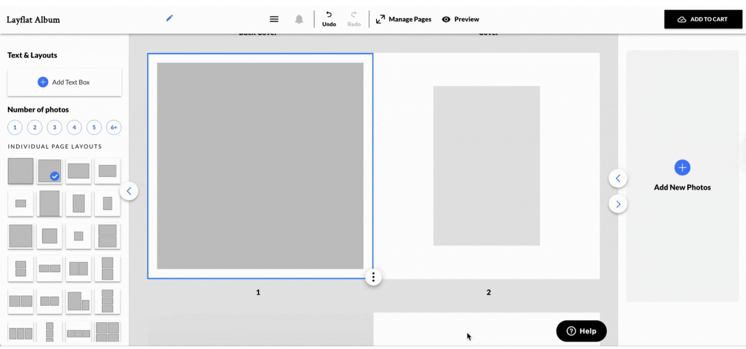Navigate to next spread with right chevron
The image size is (746, 349).
619,204
